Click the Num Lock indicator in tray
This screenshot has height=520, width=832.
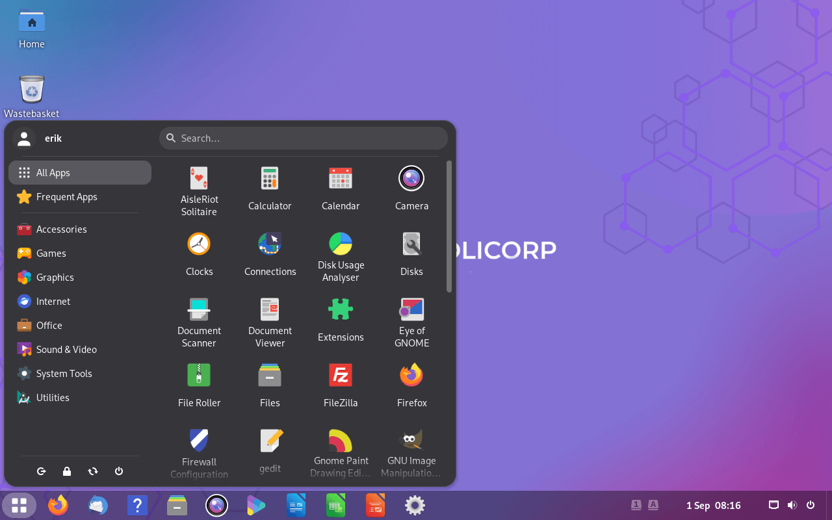(636, 505)
